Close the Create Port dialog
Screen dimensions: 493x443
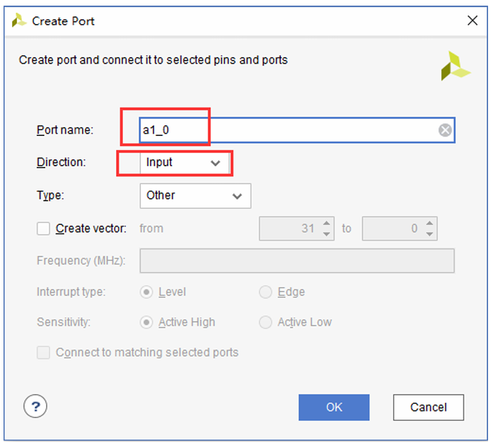pyautogui.click(x=472, y=21)
